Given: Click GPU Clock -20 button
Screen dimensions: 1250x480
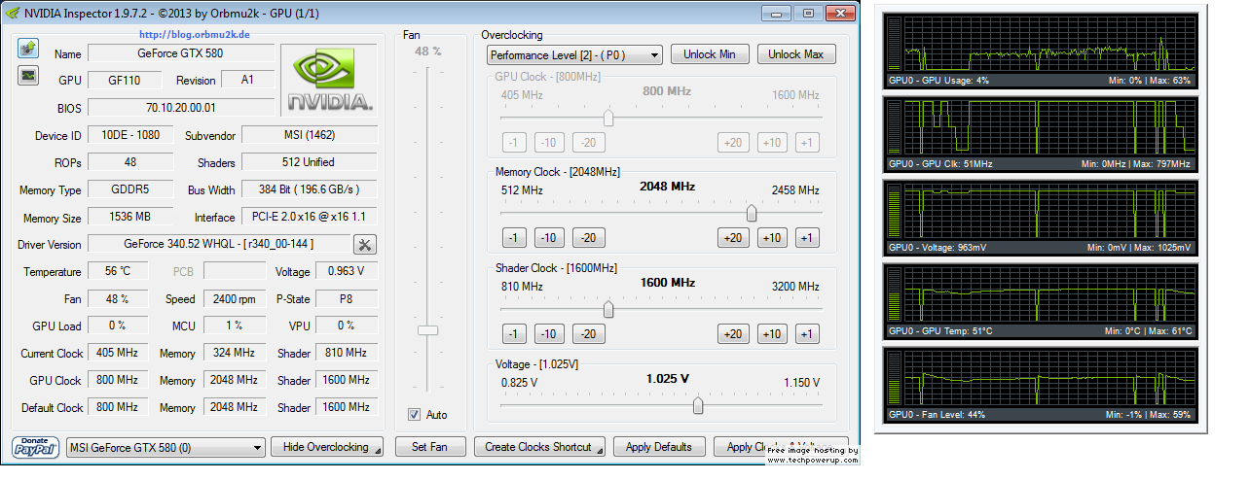Looking at the screenshot, I should tap(587, 143).
